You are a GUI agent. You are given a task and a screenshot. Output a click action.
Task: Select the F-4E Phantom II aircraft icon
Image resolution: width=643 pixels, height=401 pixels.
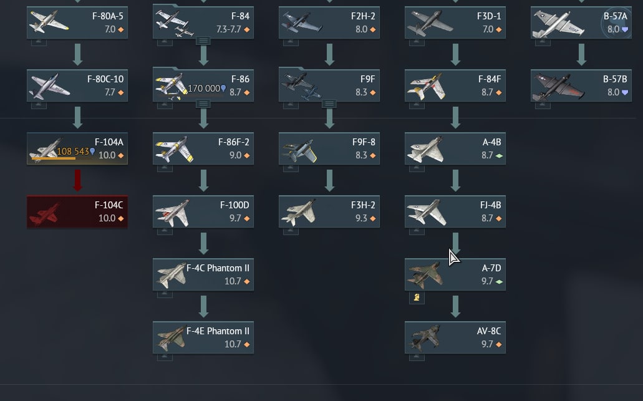172,338
